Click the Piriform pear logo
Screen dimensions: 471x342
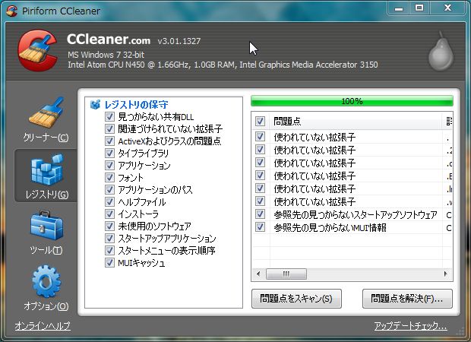pos(441,51)
